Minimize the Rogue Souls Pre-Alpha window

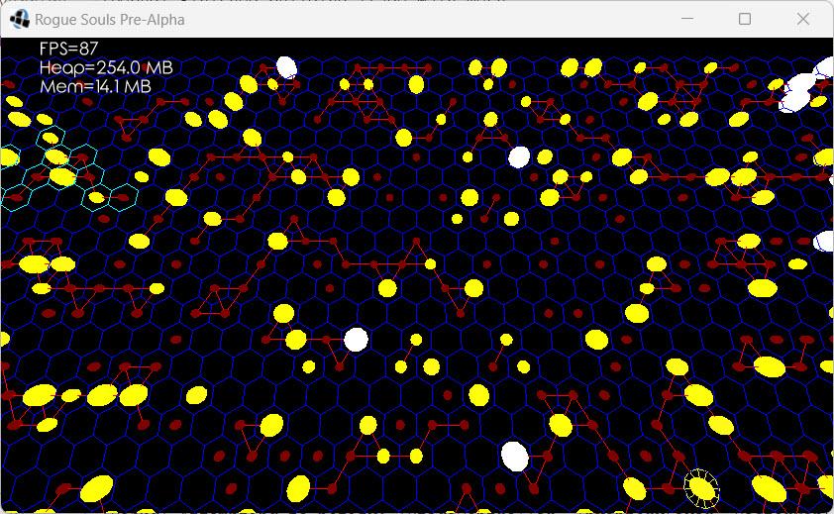687,19
